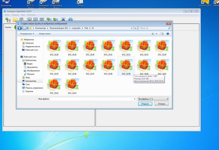
Task: Select Избранное in the navigation pane
Action: [x=27, y=40]
